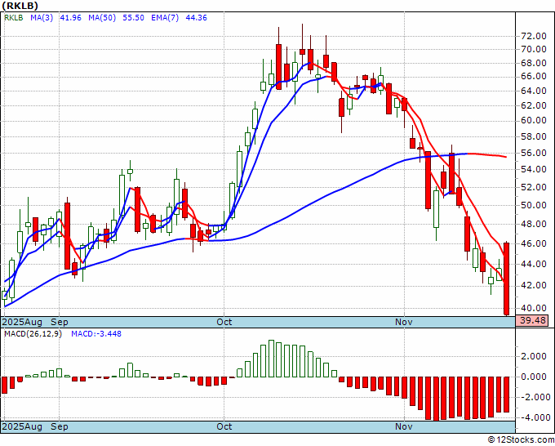Click the MA(50) value 55.50

(x=133, y=18)
